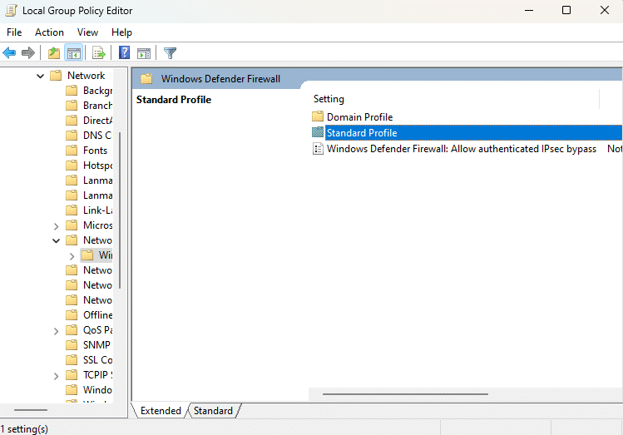
Task: Toggle Show/Hide Console Tree toolbar icon
Action: click(73, 53)
